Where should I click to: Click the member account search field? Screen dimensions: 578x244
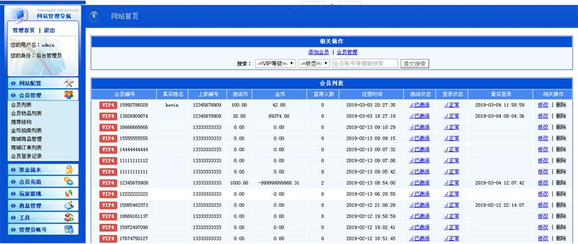365,63
